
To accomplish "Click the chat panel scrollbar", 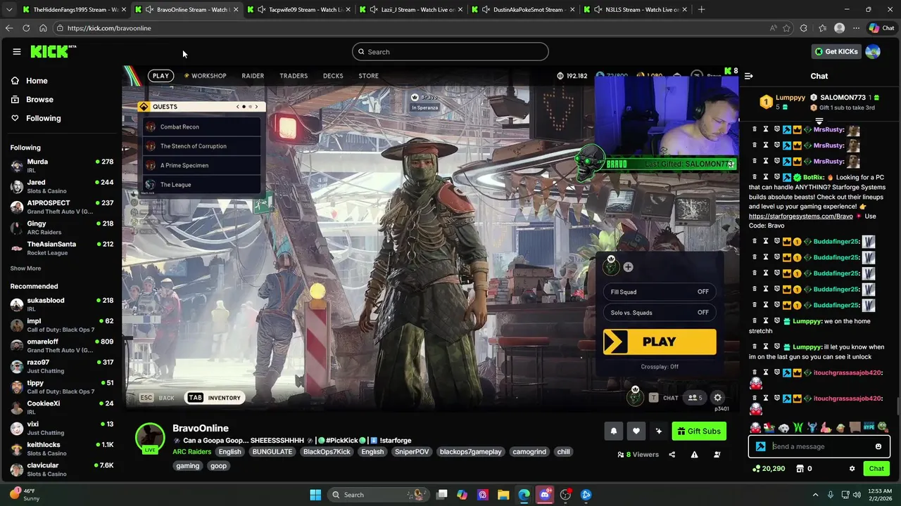I will click(x=898, y=406).
